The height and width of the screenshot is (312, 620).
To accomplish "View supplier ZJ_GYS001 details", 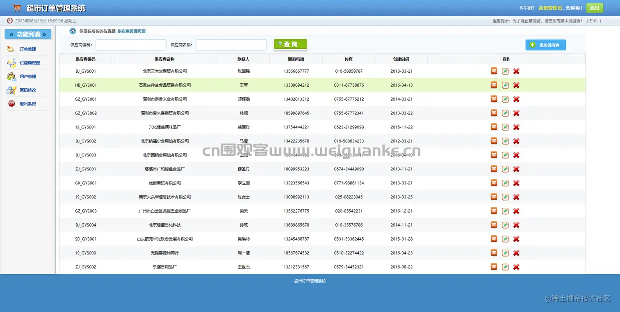I will click(x=494, y=169).
